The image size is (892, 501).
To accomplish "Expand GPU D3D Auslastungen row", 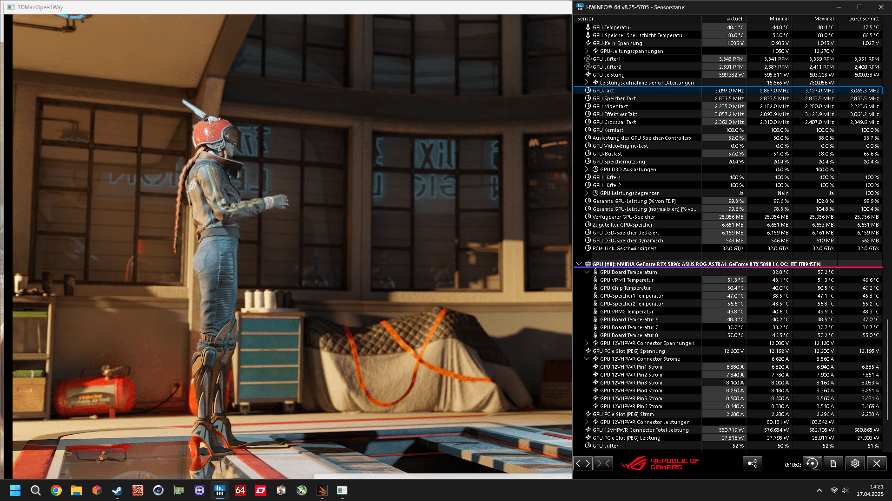I will 587,169.
